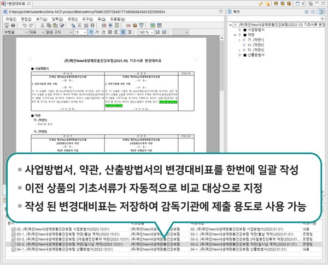Click the redo arrow icon
Image resolution: width=328 pixels, height=265 pixels.
point(31,26)
